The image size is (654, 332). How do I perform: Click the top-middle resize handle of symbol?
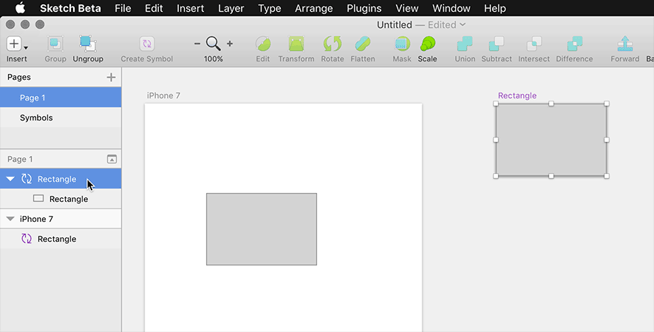[551, 104]
